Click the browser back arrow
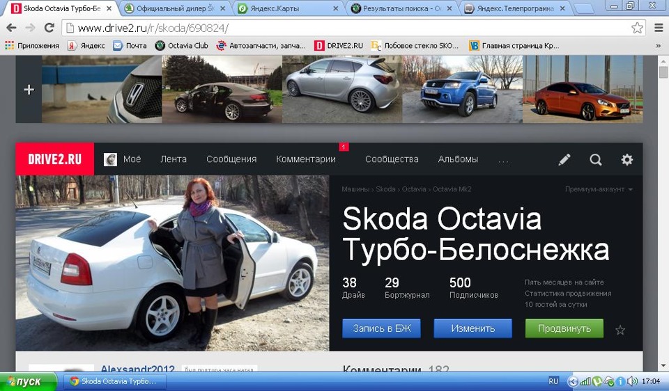The width and height of the screenshot is (669, 391). coord(12,28)
